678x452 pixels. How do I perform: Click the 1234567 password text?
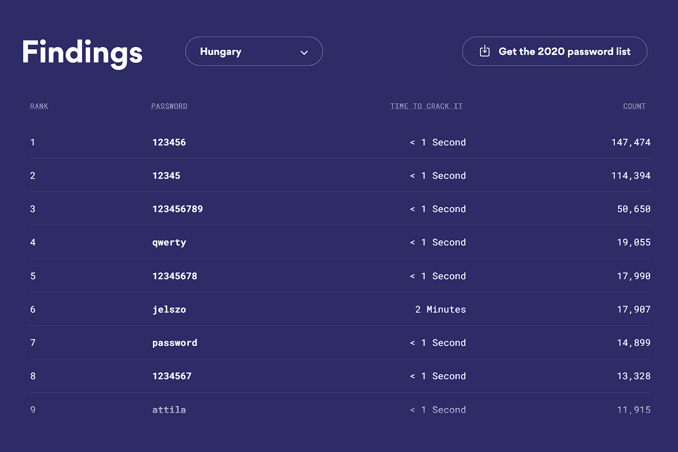coord(172,376)
